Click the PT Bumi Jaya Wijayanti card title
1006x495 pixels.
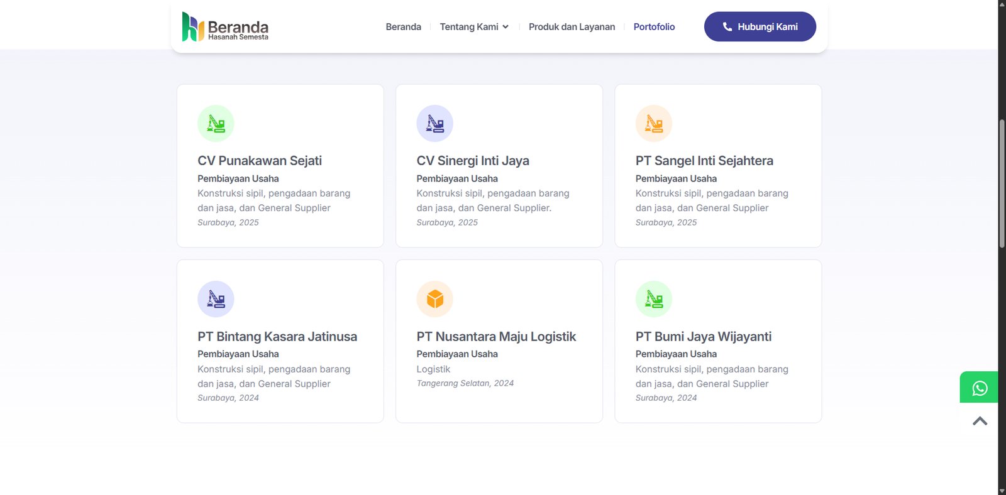[x=703, y=337]
